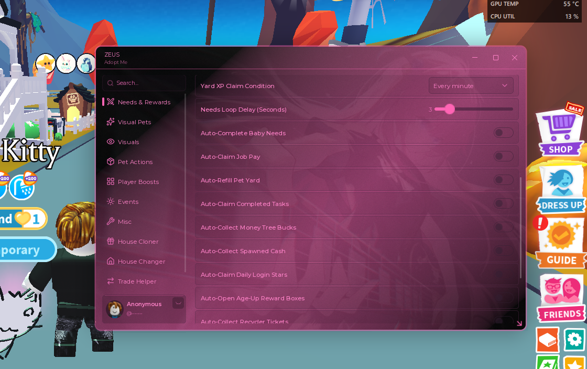This screenshot has width=587, height=369.
Task: Click the Kitty pet name label
Action: (30, 152)
